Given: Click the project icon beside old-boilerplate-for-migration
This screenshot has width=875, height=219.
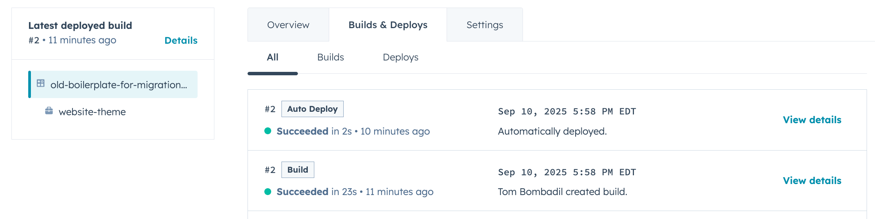Looking at the screenshot, I should coord(41,83).
